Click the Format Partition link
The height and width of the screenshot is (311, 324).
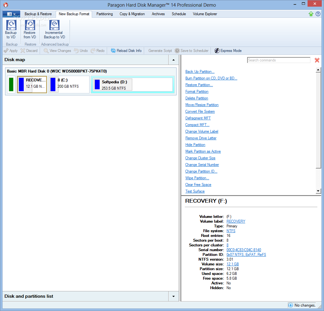(x=197, y=92)
